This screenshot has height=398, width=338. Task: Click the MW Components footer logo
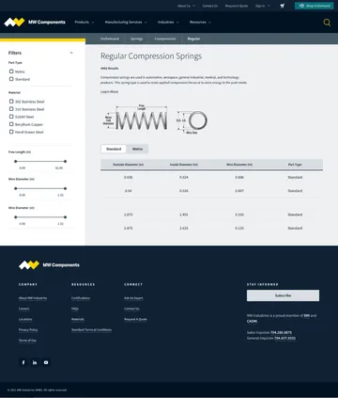click(x=49, y=265)
